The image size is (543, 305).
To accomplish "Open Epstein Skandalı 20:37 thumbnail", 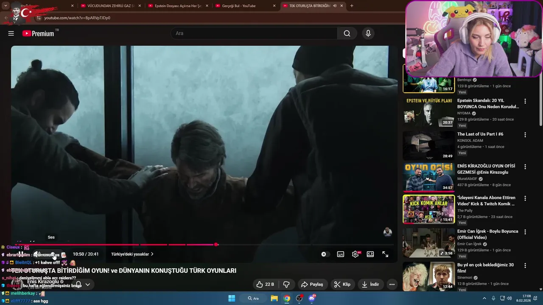I will pos(428,112).
